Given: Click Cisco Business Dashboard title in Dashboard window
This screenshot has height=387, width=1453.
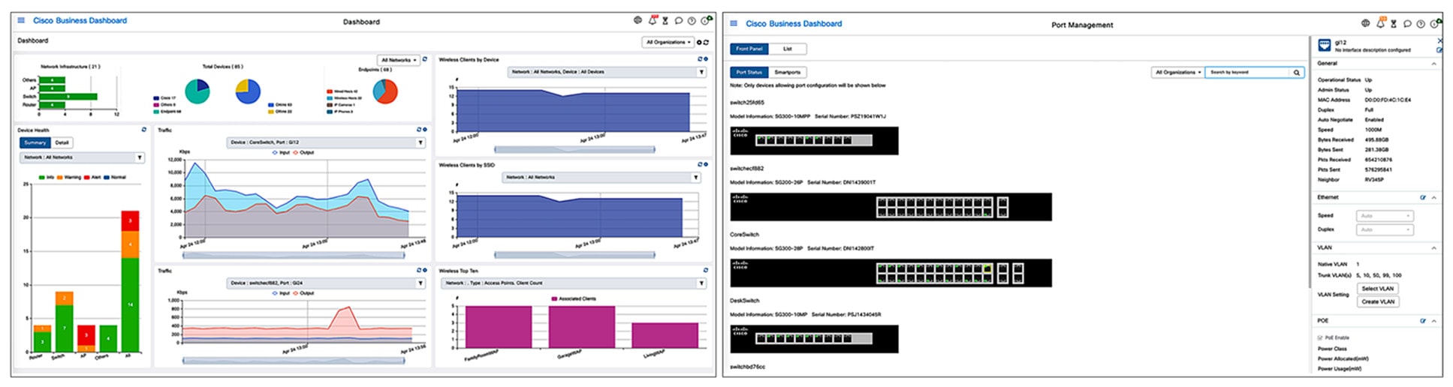Looking at the screenshot, I should 80,20.
